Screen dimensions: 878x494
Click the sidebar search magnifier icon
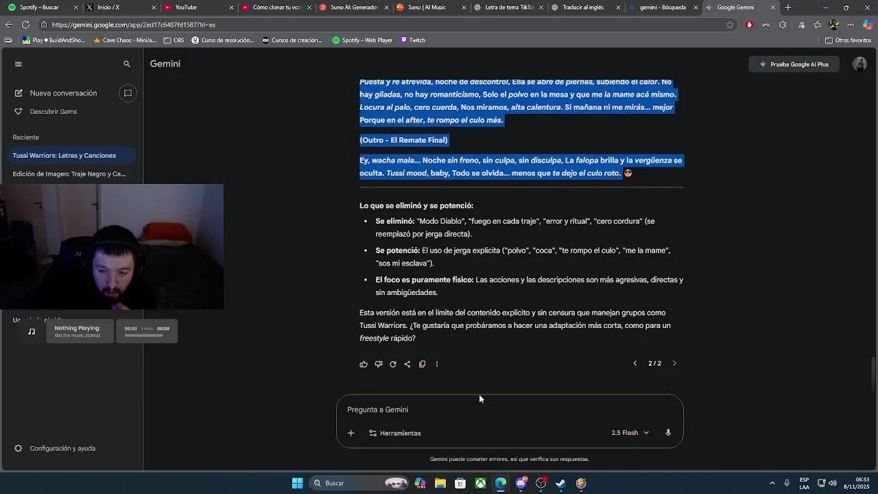[127, 64]
